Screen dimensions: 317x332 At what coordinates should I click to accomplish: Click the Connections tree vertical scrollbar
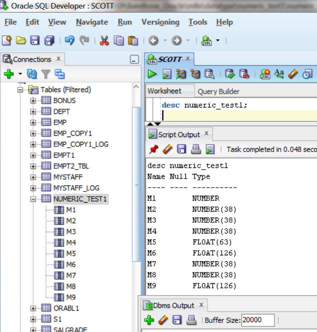pyautogui.click(x=136, y=184)
